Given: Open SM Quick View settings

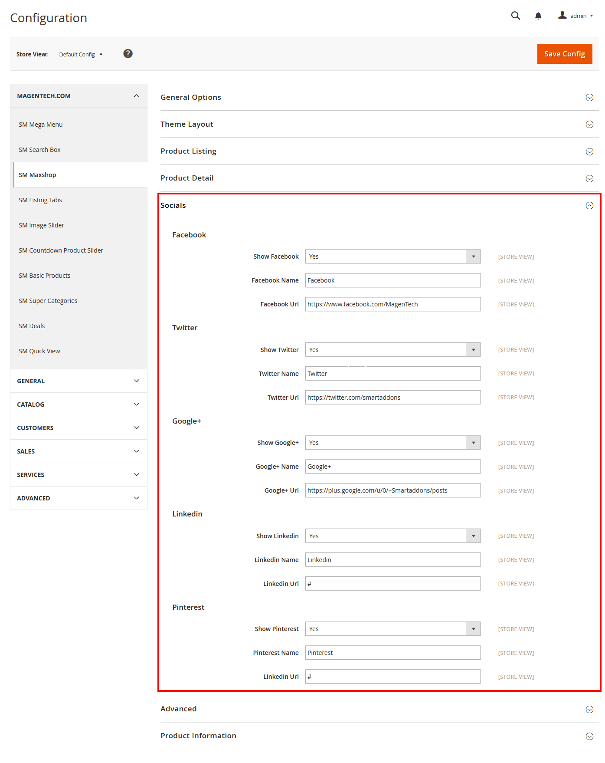Looking at the screenshot, I should point(39,351).
